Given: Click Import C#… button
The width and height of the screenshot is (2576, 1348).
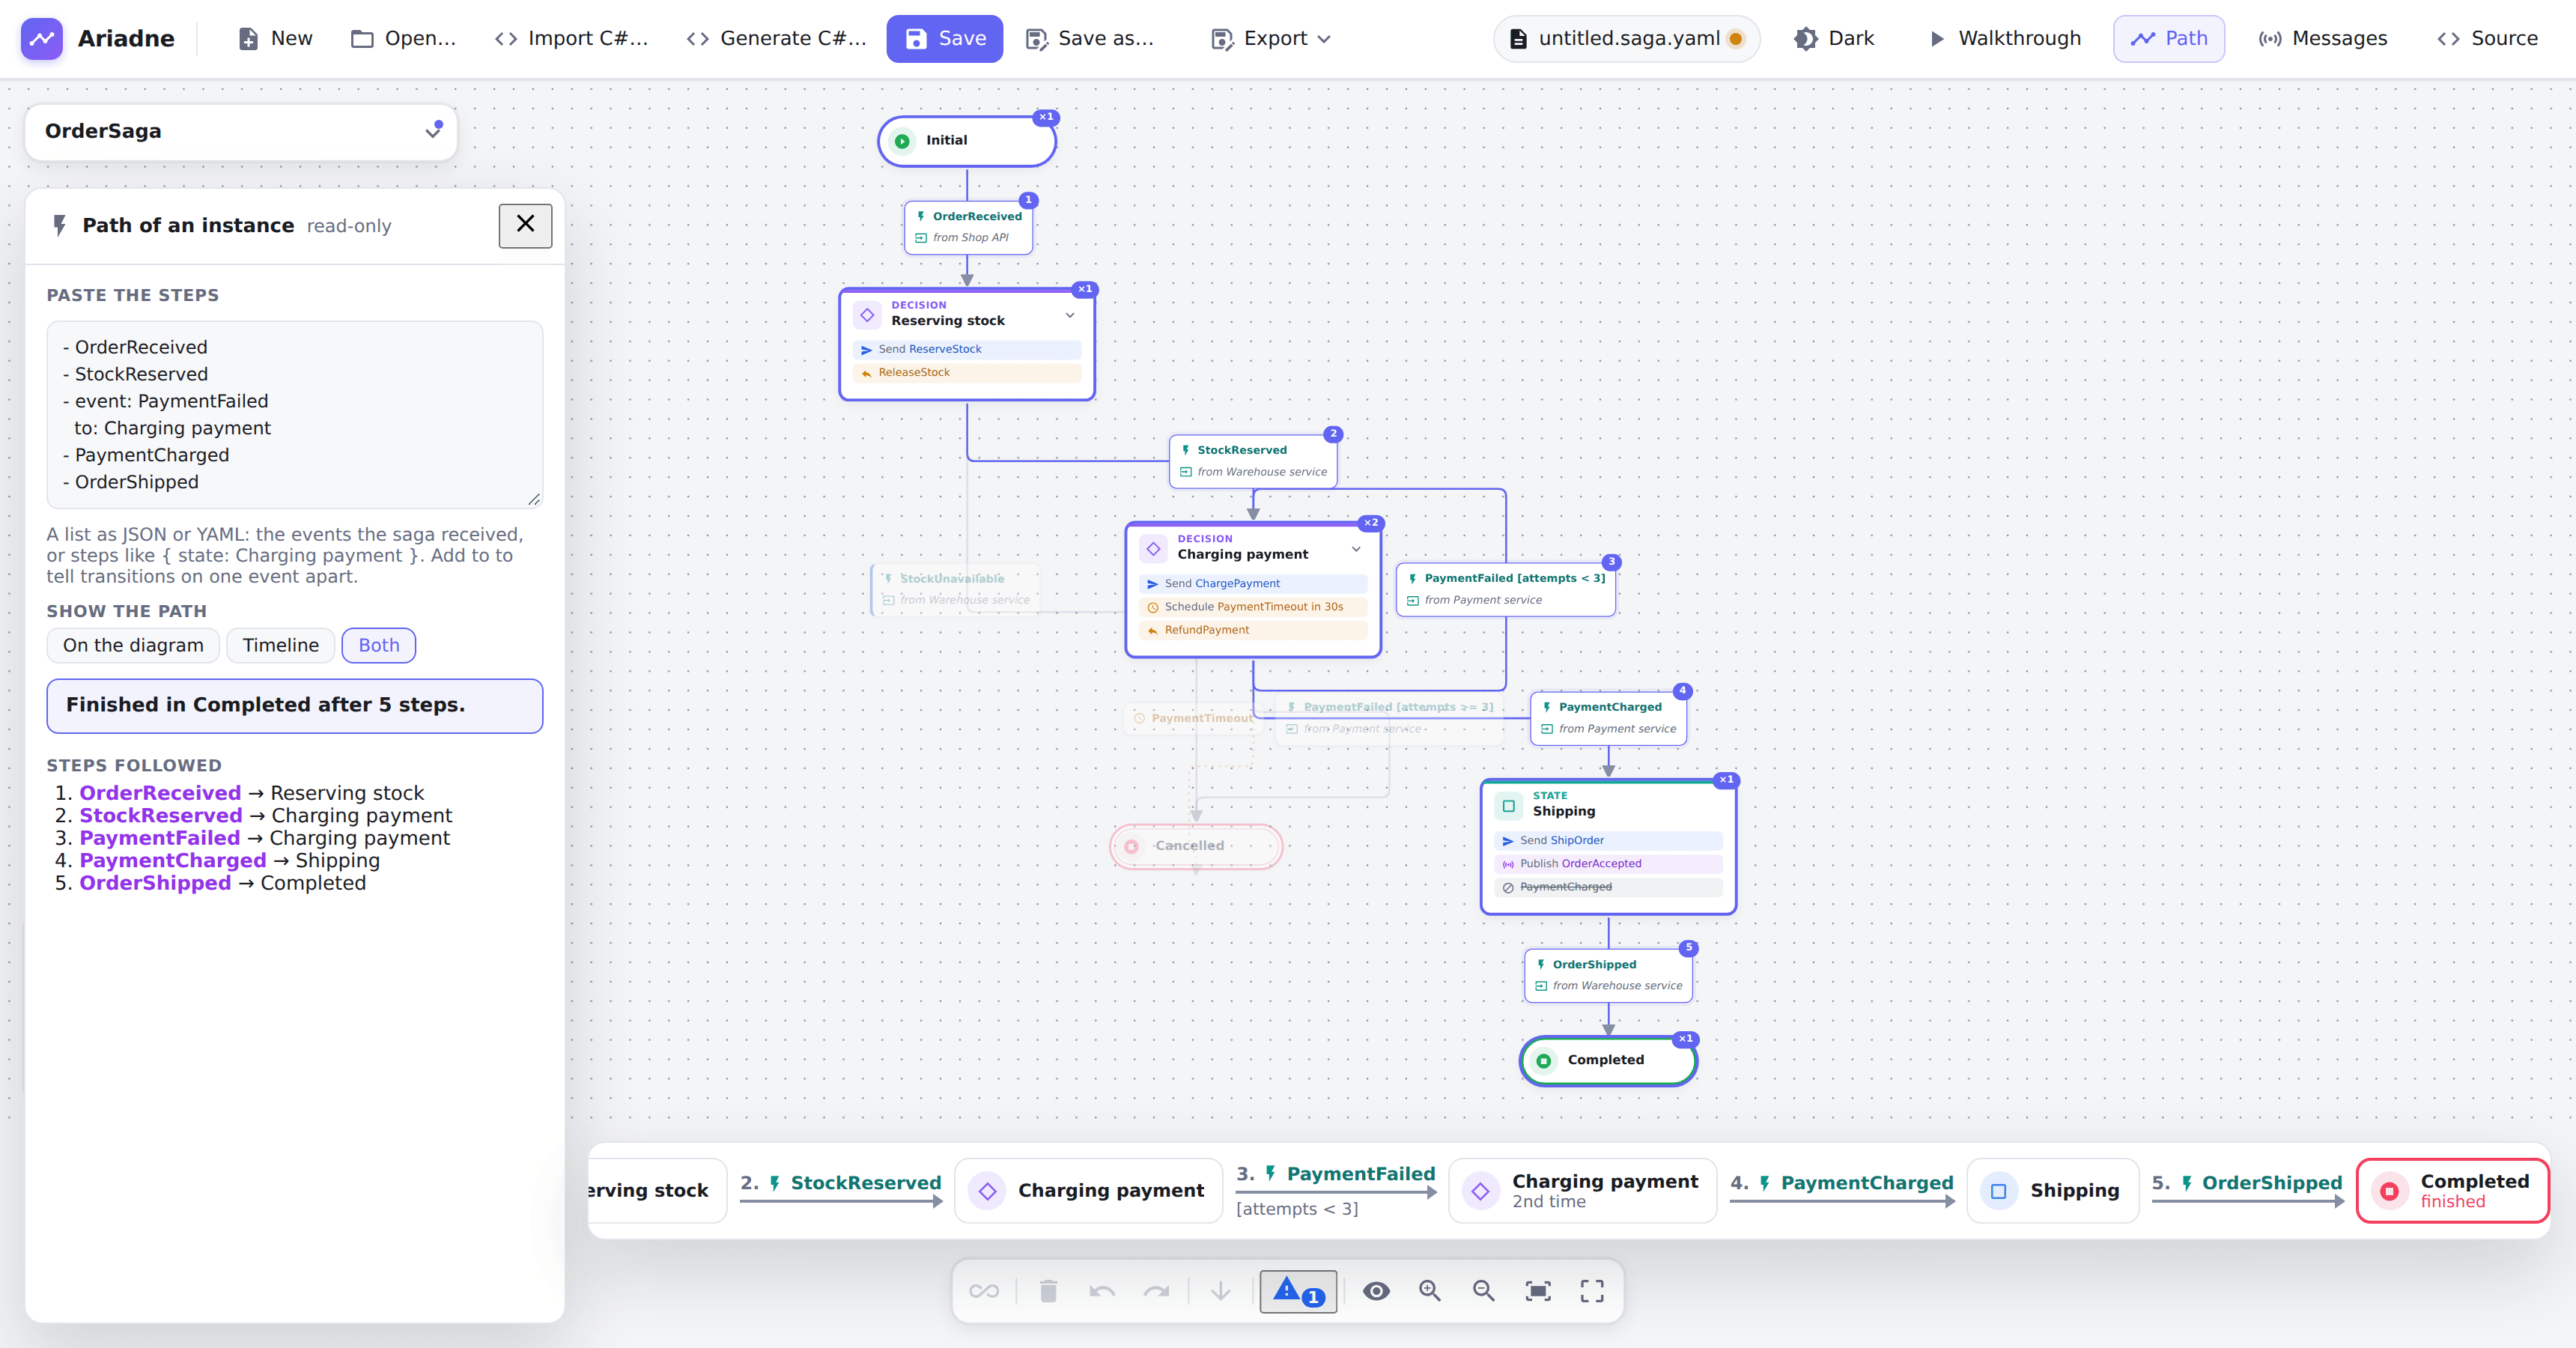Looking at the screenshot, I should click(572, 38).
